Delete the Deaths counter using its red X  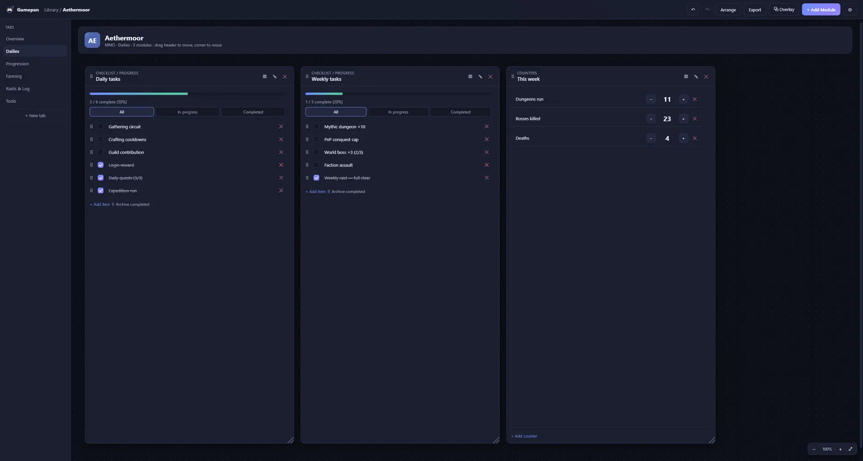click(695, 138)
